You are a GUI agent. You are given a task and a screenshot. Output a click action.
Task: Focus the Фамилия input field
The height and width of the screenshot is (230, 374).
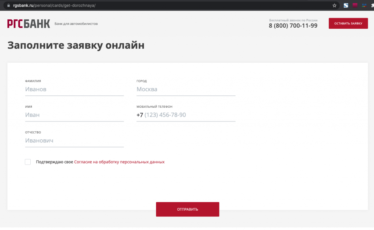point(75,89)
